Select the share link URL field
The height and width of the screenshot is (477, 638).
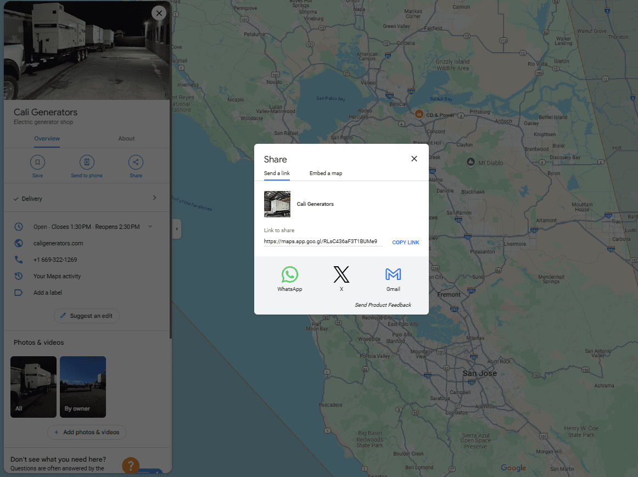coord(323,242)
